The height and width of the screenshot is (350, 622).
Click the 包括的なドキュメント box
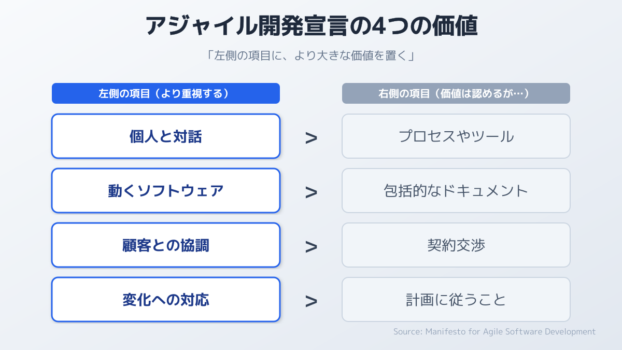point(456,191)
